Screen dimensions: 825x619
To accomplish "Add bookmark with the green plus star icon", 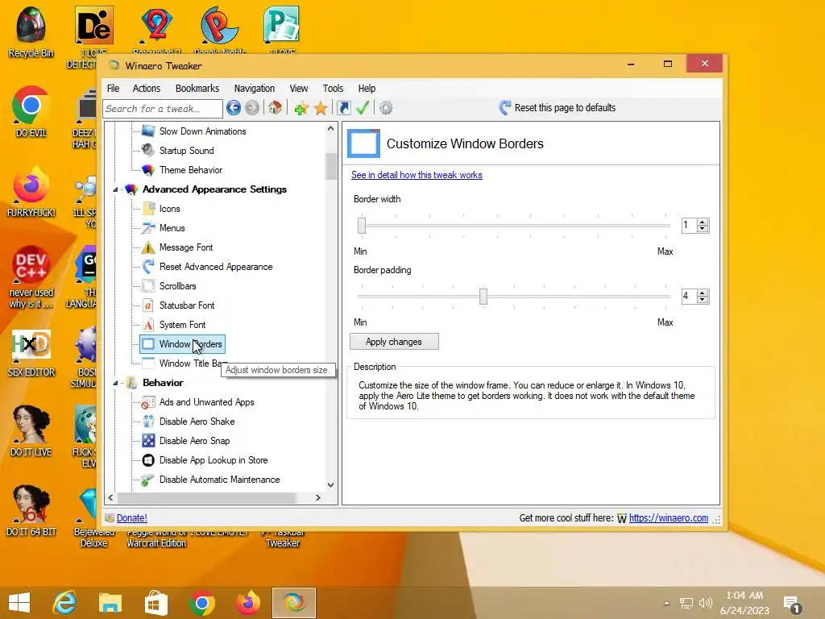I will point(301,109).
